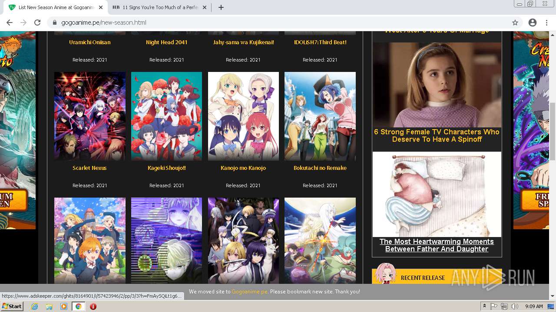This screenshot has width=556, height=312.
Task: Click the Scarlet Nexus title text
Action: coord(90,168)
